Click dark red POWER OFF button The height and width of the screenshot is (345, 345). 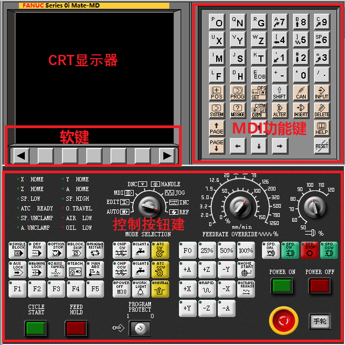(x=320, y=286)
